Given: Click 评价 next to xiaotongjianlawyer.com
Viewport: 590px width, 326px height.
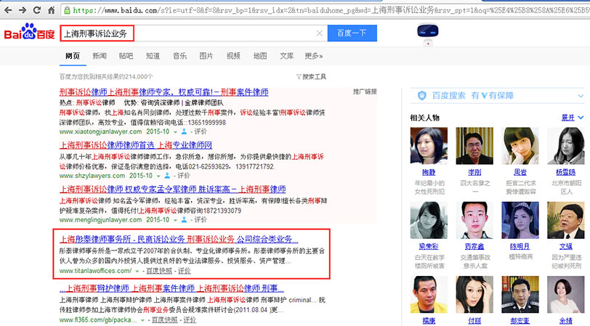Looking at the screenshot, I should coord(201,131).
